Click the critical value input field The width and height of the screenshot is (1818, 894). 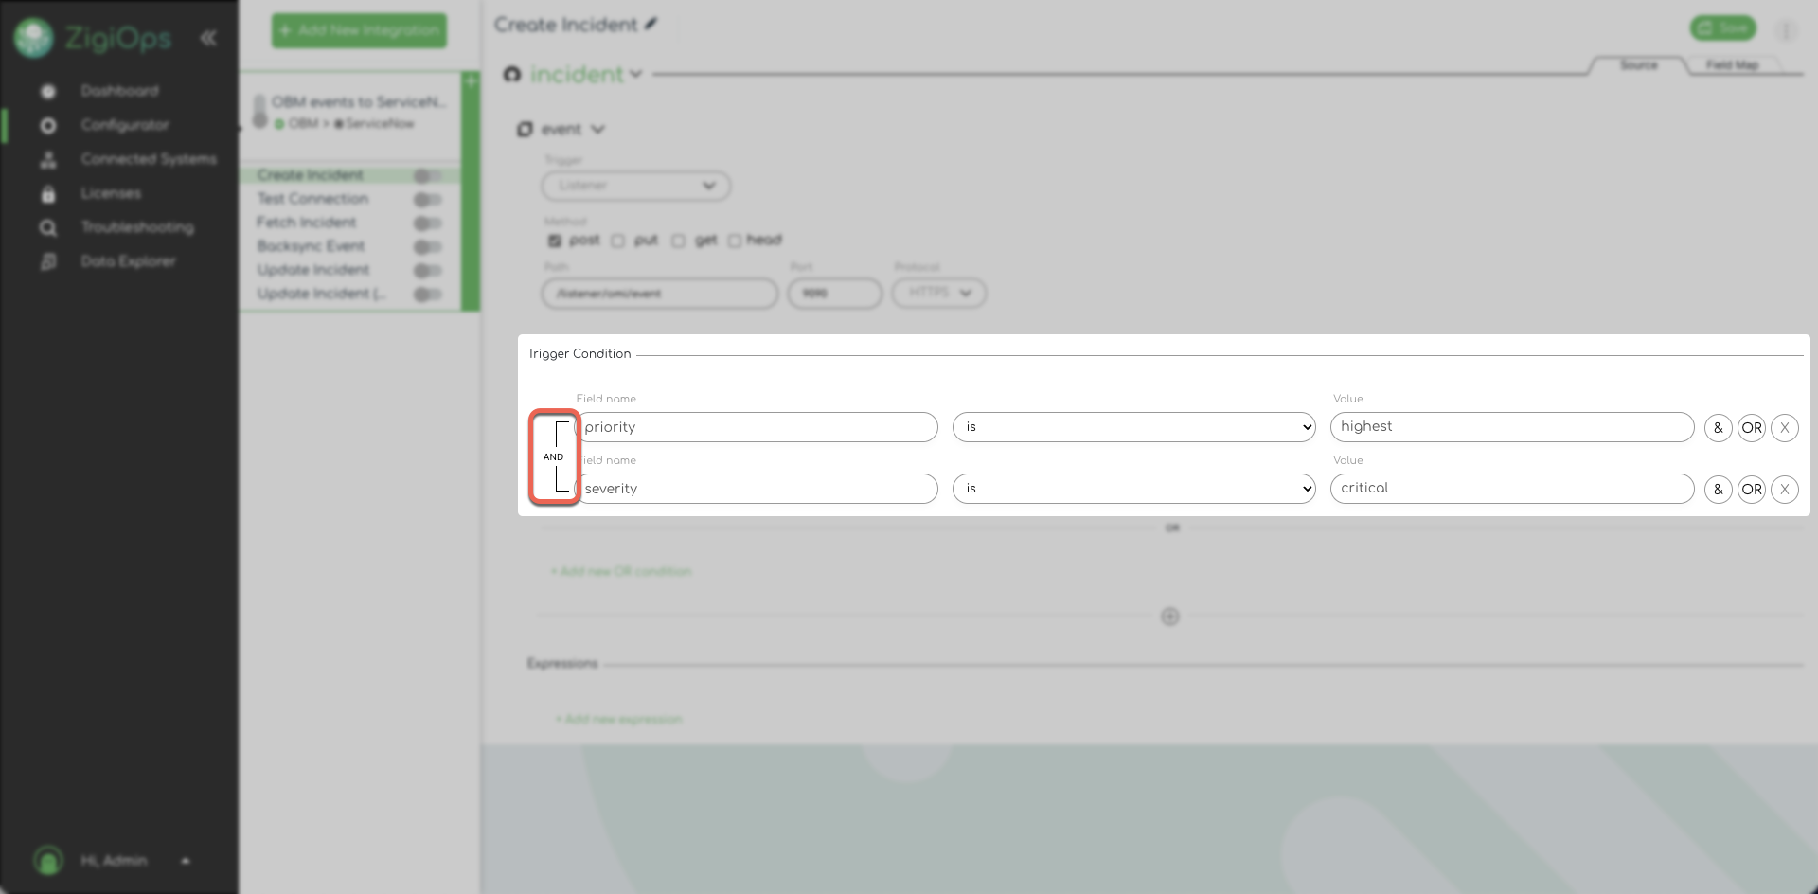click(1511, 489)
